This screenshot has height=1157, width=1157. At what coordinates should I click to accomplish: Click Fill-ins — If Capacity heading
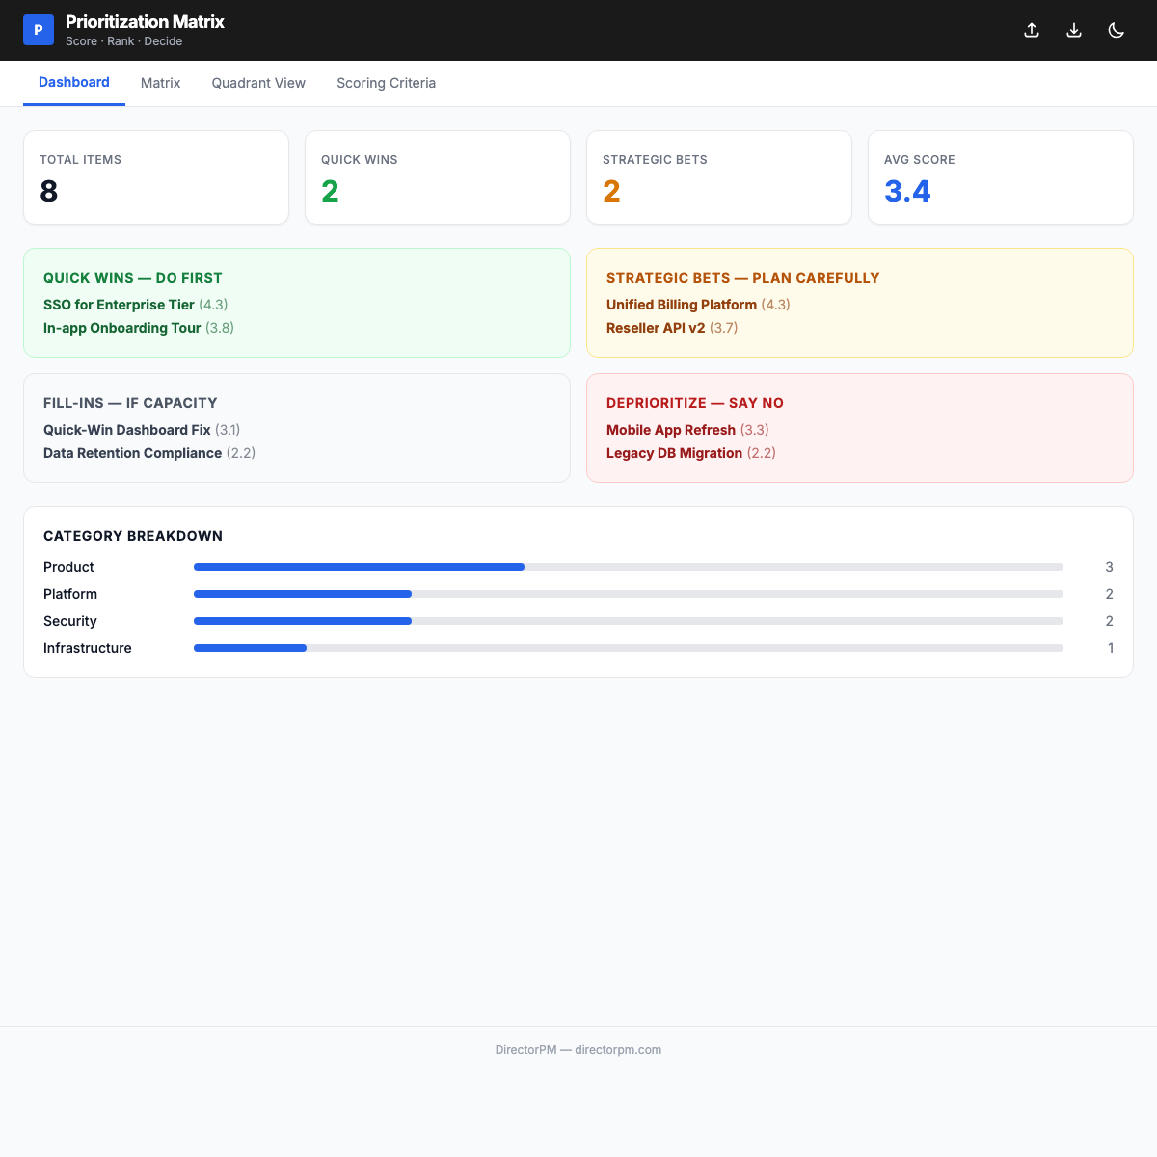click(x=130, y=403)
